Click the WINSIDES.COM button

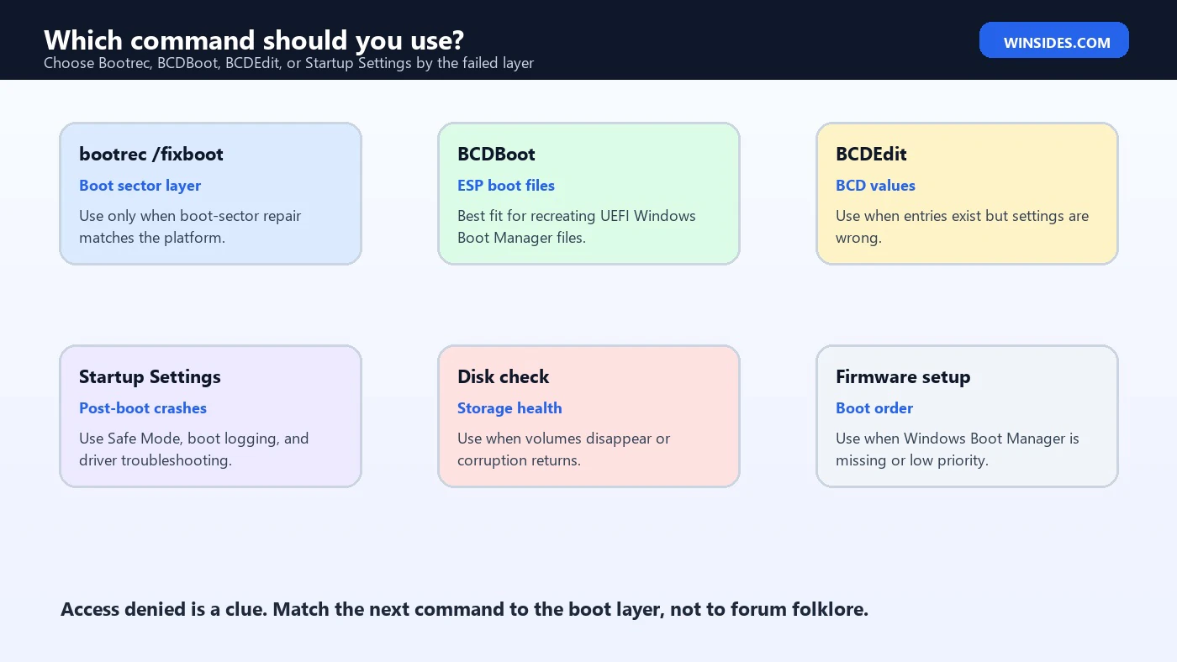click(1054, 40)
